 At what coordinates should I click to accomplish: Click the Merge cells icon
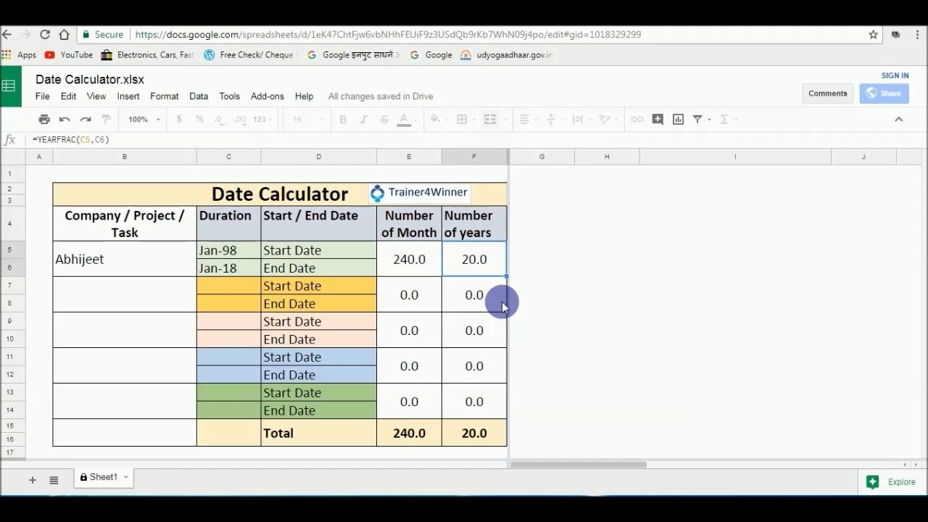490,120
